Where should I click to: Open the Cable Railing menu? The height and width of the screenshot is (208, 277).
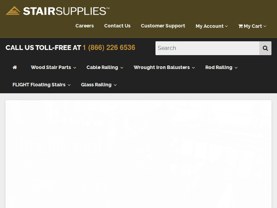[x=105, y=67]
